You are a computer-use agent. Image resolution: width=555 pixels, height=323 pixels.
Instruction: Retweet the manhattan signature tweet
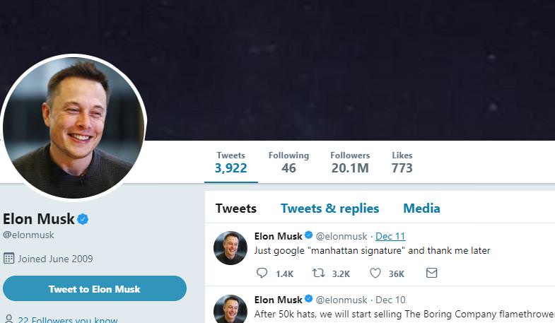[x=318, y=273]
